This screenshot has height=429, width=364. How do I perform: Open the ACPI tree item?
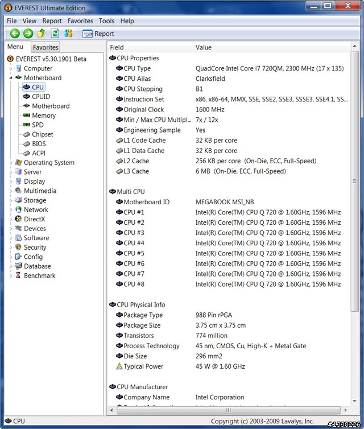point(35,153)
